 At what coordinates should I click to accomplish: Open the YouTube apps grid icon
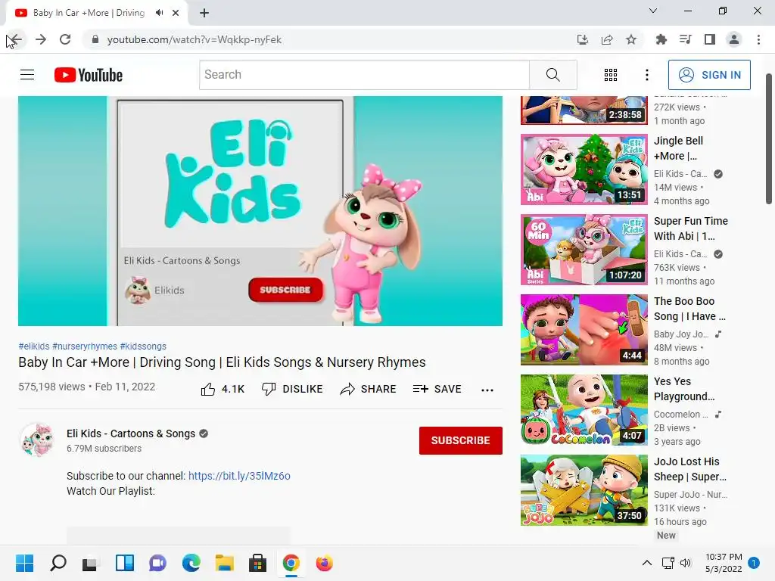coord(611,75)
